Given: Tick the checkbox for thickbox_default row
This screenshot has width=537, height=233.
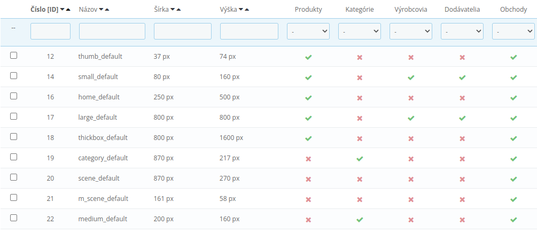Looking at the screenshot, I should tap(14, 137).
